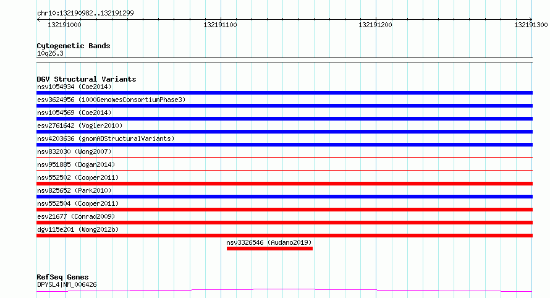Click the magenta DPYSL4 gene track line

pos(284,291)
